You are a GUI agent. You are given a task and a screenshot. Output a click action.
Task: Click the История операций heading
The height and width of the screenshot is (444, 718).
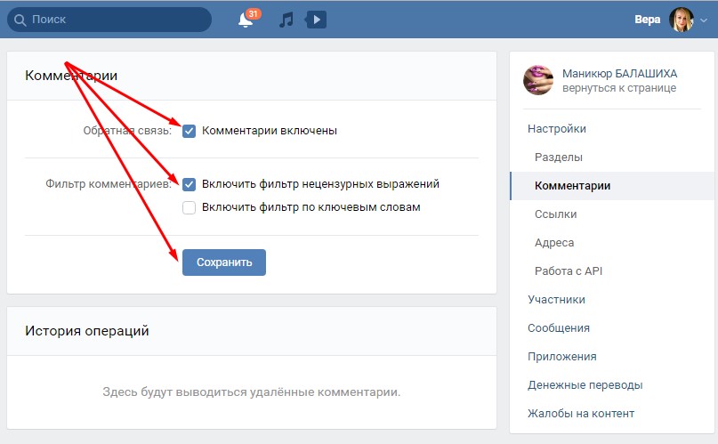[x=87, y=330]
